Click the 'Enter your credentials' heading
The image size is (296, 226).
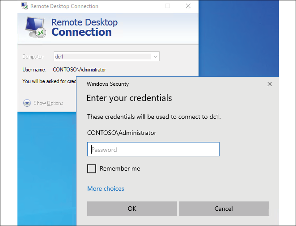tap(129, 98)
